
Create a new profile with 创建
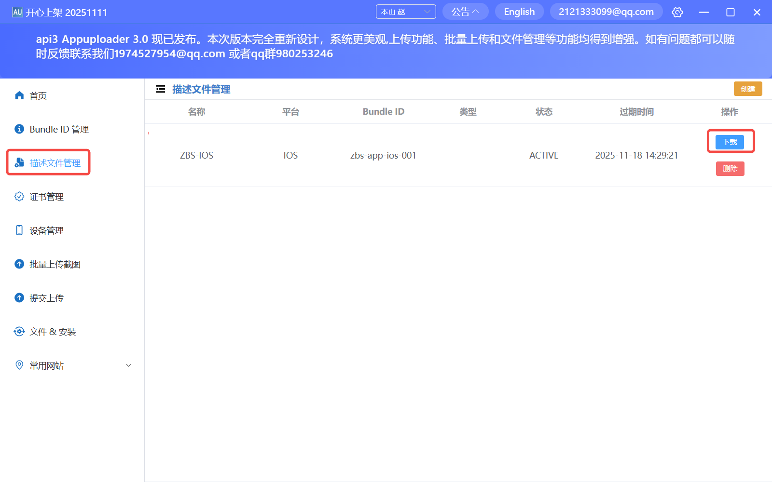[747, 89]
